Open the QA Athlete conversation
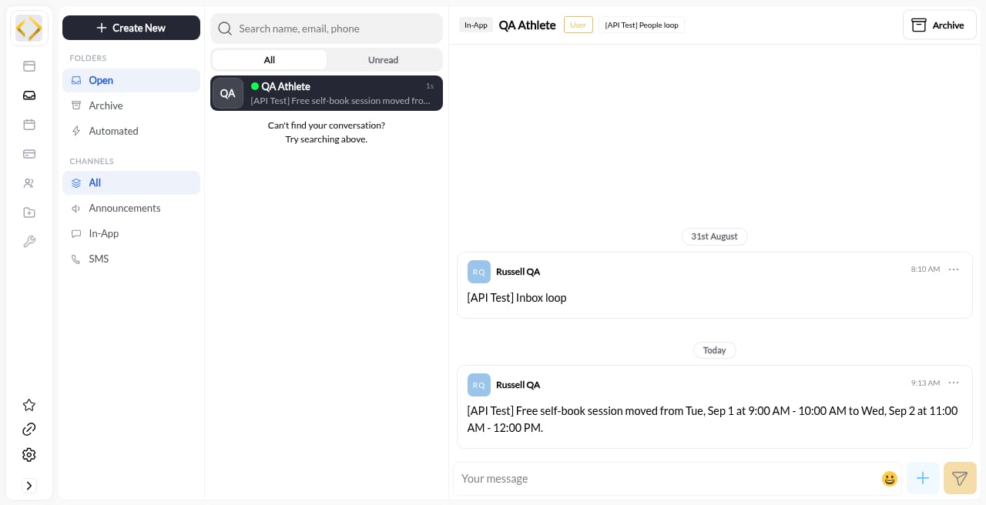Screen dimensions: 986x505 (x=327, y=93)
